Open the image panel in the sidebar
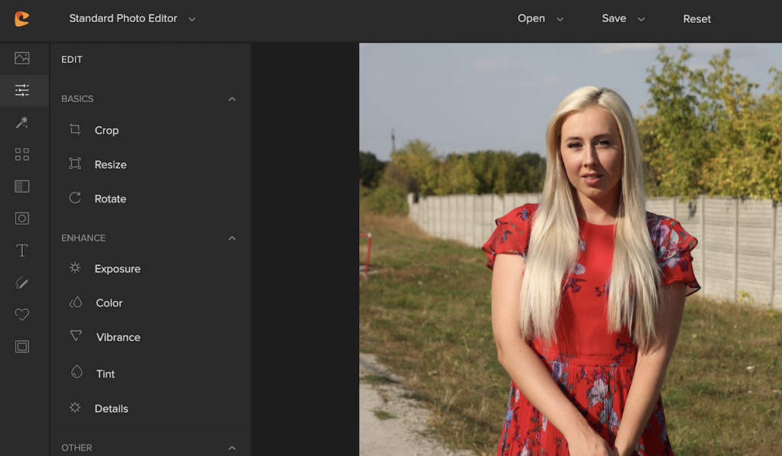782x456 pixels. pyautogui.click(x=22, y=58)
